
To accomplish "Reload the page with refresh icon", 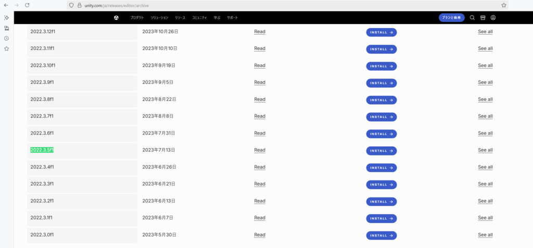I will coord(27,5).
